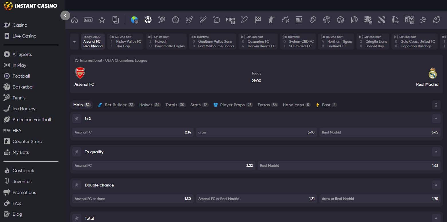Open My Bets in the sidebar
This screenshot has width=447, height=222.
16,152
